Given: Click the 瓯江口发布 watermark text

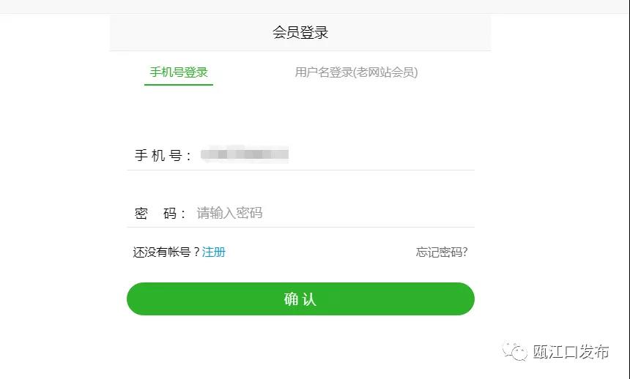Looking at the screenshot, I should (x=571, y=352).
